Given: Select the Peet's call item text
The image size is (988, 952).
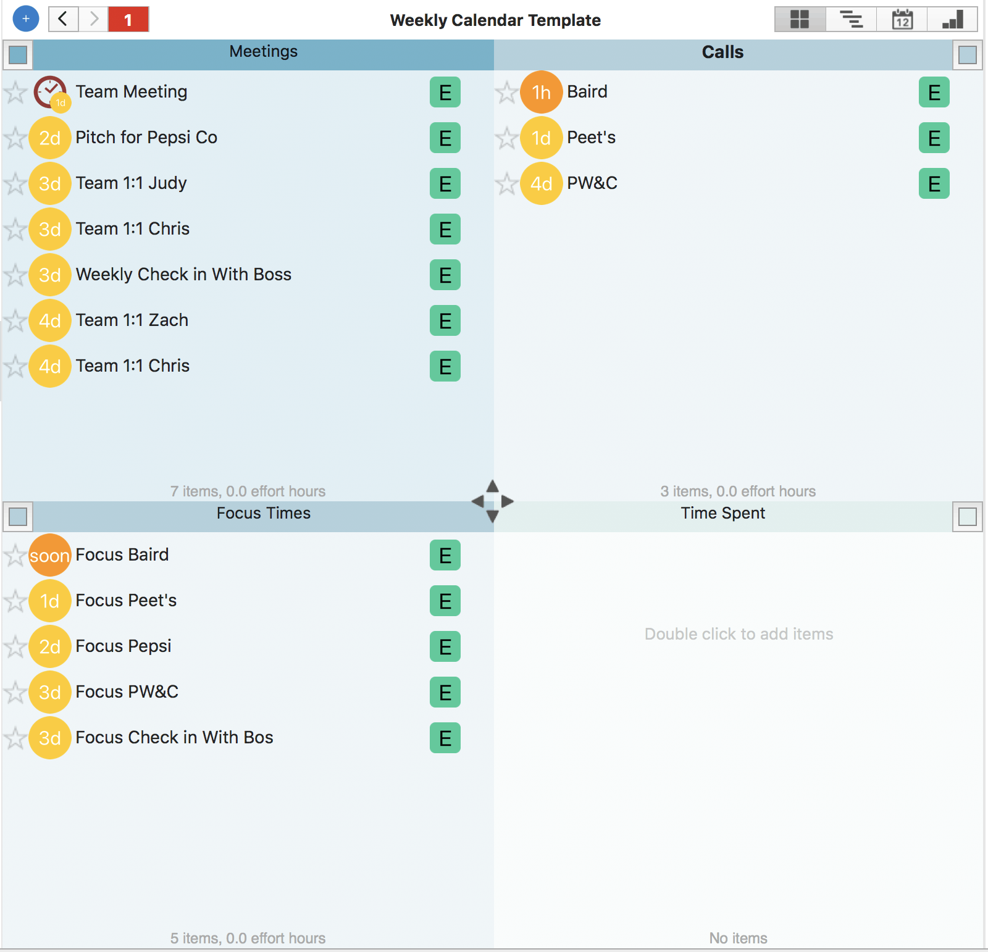Looking at the screenshot, I should [x=592, y=138].
